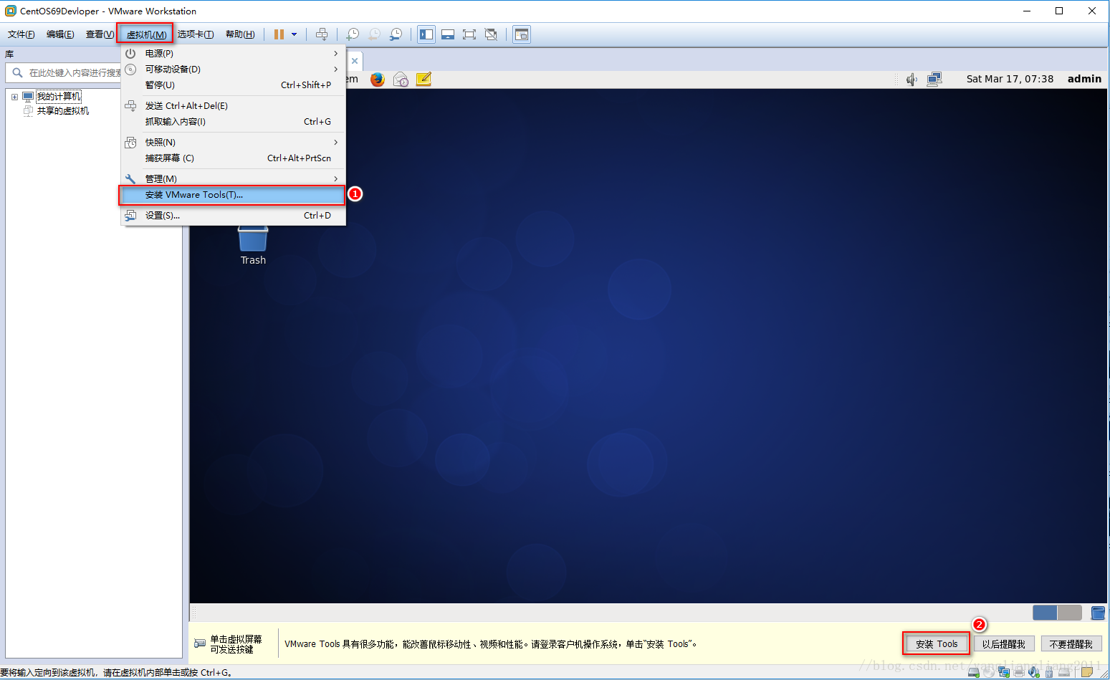Viewport: 1110px width, 680px height.
Task: Select 抓取输入内容(I) menu entry
Action: coord(233,122)
